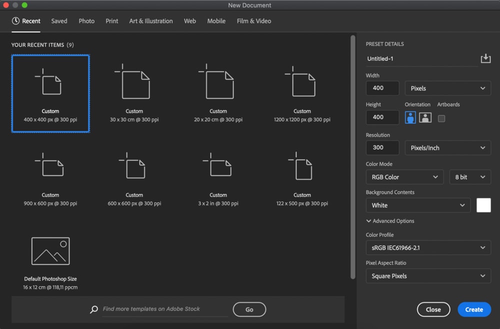Viewport: 500px width, 329px height.
Task: Click the Go button for Adobe Stock
Action: tap(249, 309)
